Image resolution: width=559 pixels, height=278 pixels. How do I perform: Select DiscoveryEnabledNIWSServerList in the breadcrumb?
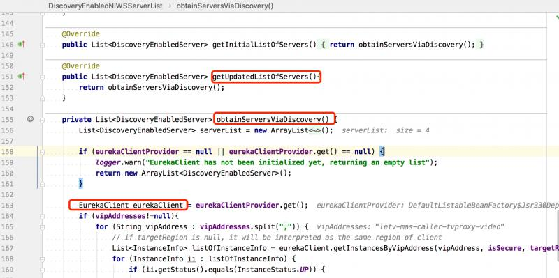[x=106, y=6]
